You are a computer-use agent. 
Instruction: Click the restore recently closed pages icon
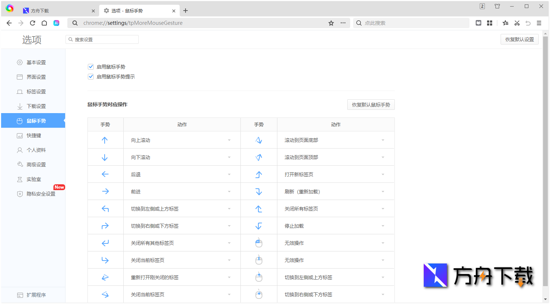coord(528,23)
